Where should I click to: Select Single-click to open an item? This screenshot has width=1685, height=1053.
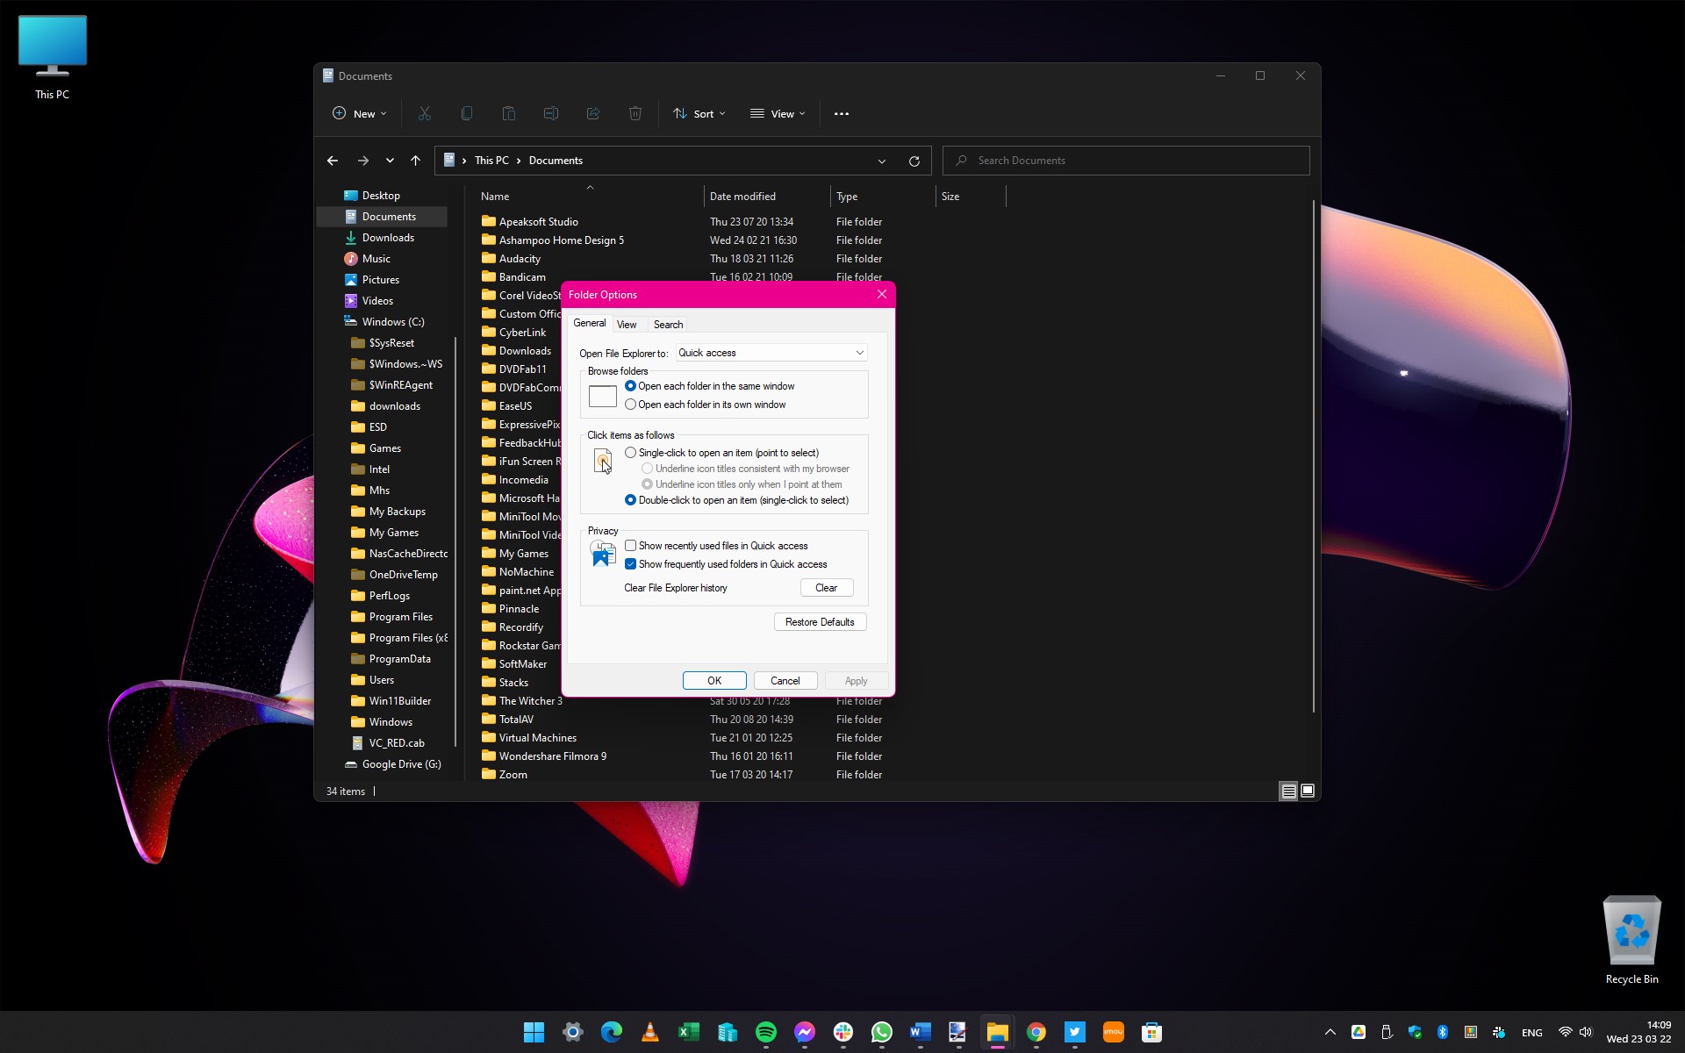pyautogui.click(x=629, y=451)
